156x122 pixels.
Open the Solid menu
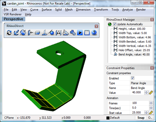[58, 10]
